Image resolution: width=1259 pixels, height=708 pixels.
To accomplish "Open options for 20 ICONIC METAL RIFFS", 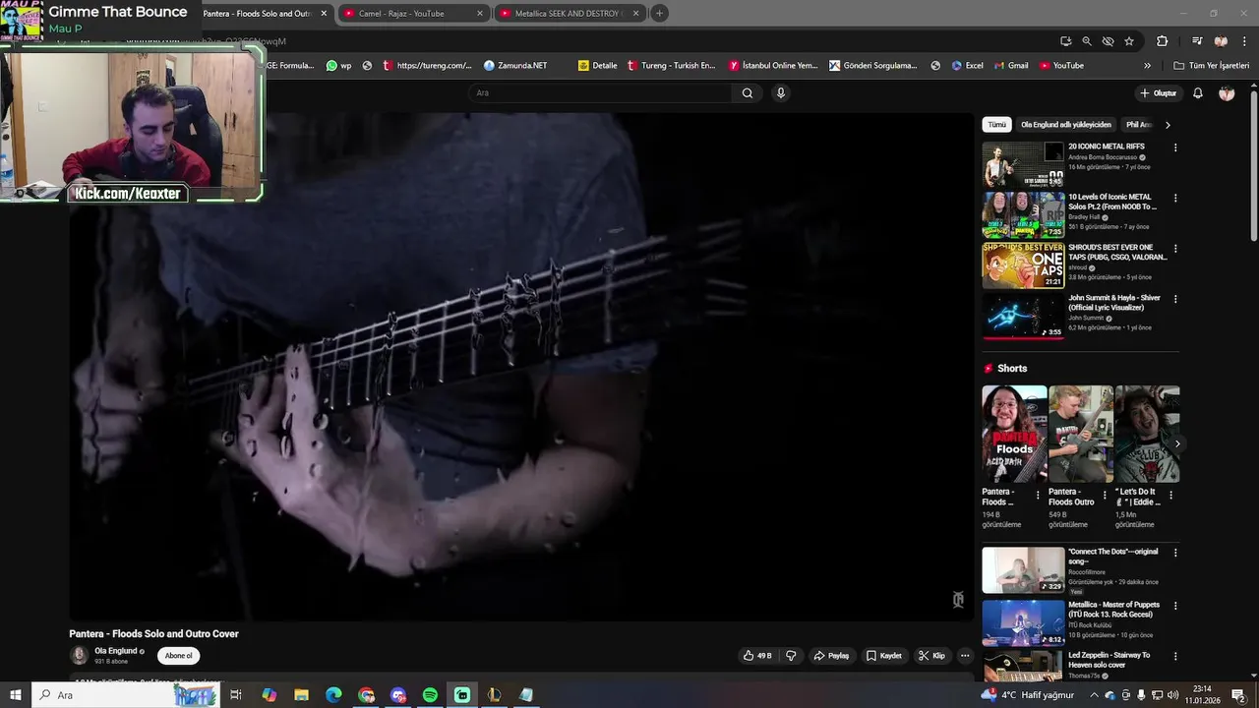I will (1174, 147).
